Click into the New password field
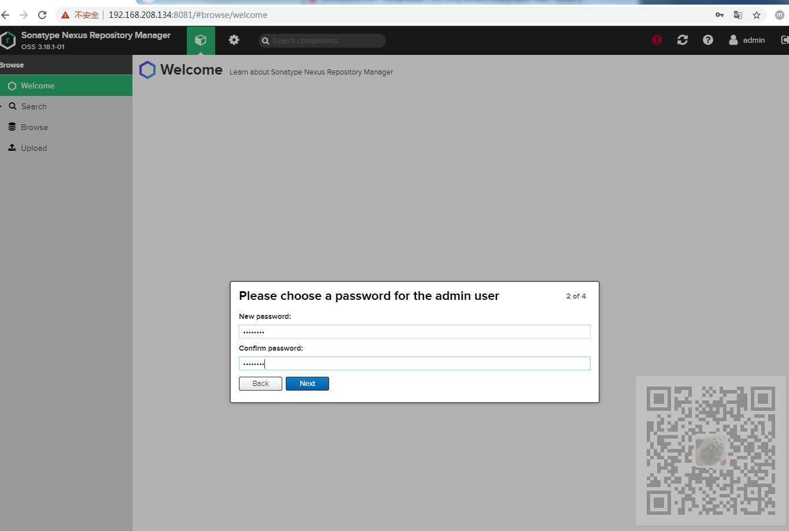Image resolution: width=789 pixels, height=531 pixels. click(414, 332)
